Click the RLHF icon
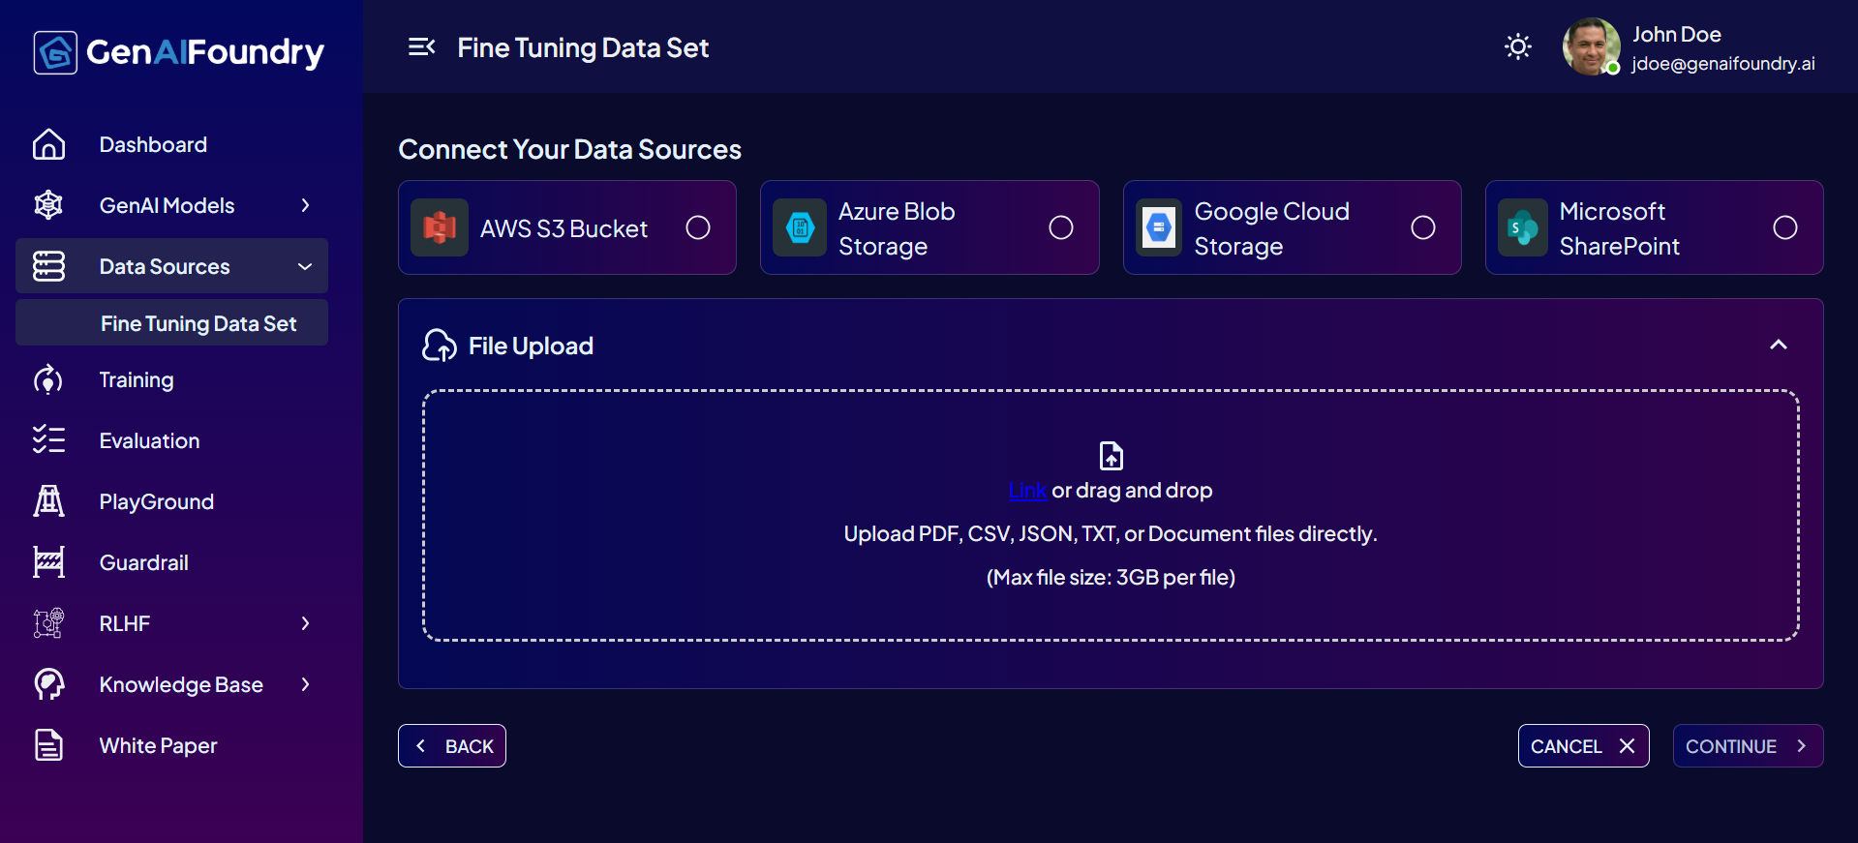The width and height of the screenshot is (1858, 843). tap(48, 623)
